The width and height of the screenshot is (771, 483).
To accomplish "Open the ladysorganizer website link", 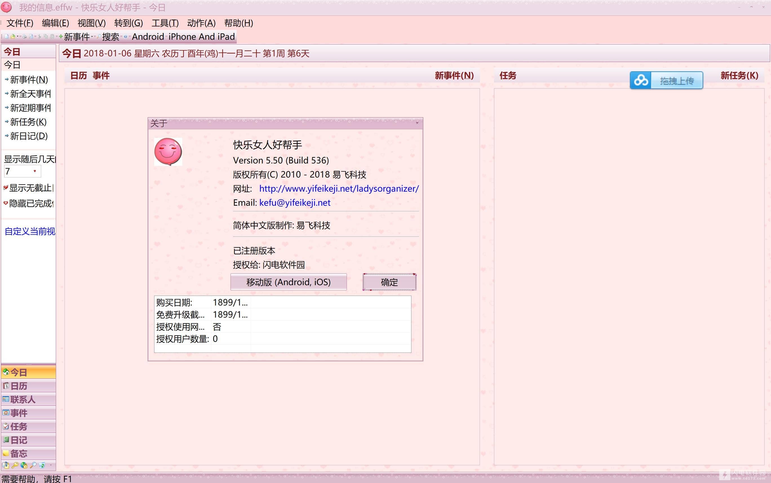I will (x=339, y=189).
